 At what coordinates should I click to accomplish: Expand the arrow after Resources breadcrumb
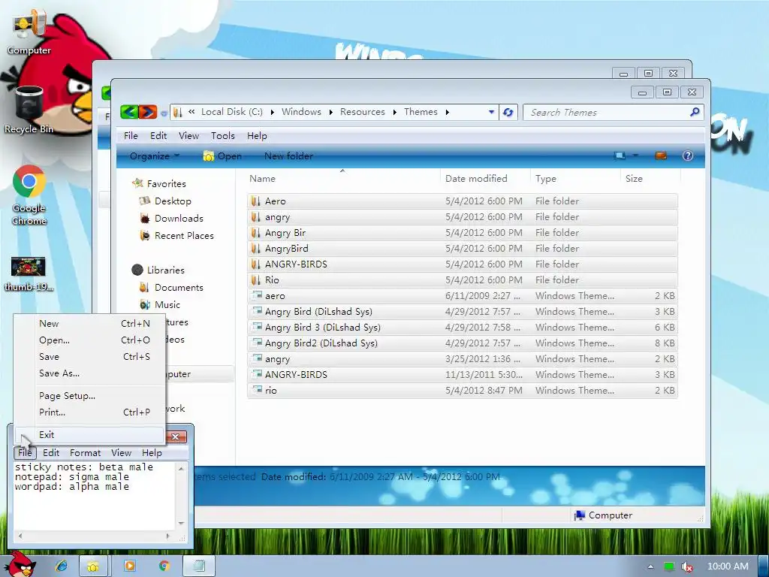click(x=394, y=113)
